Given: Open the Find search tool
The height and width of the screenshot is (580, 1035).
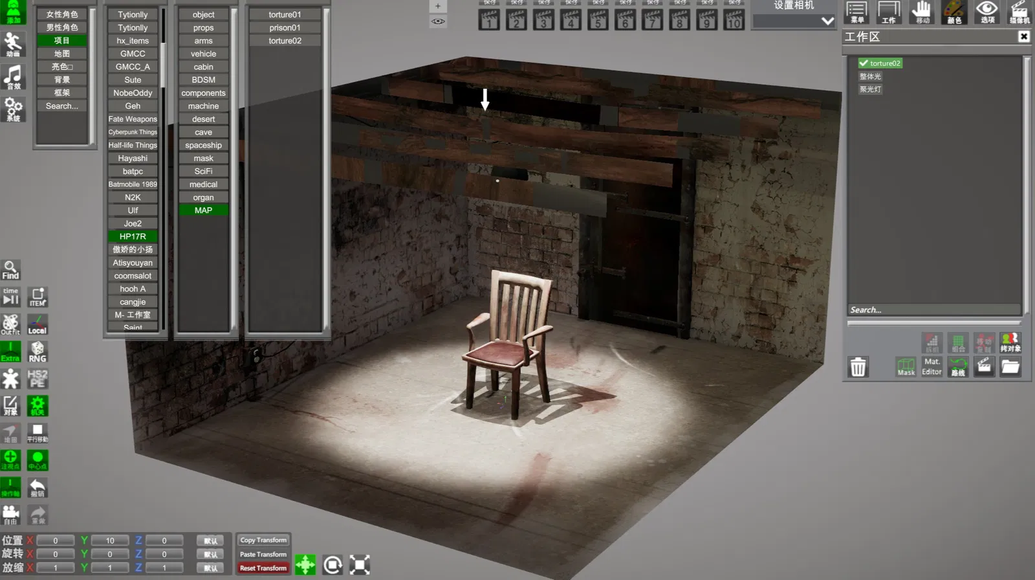Looking at the screenshot, I should (x=11, y=270).
